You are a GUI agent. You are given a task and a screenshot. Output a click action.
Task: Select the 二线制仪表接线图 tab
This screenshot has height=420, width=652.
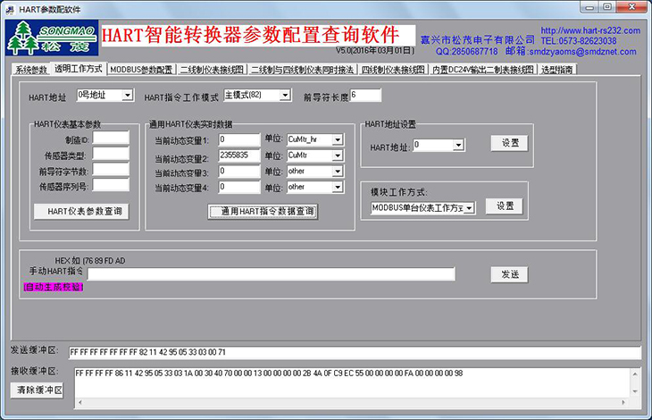pyautogui.click(x=212, y=70)
